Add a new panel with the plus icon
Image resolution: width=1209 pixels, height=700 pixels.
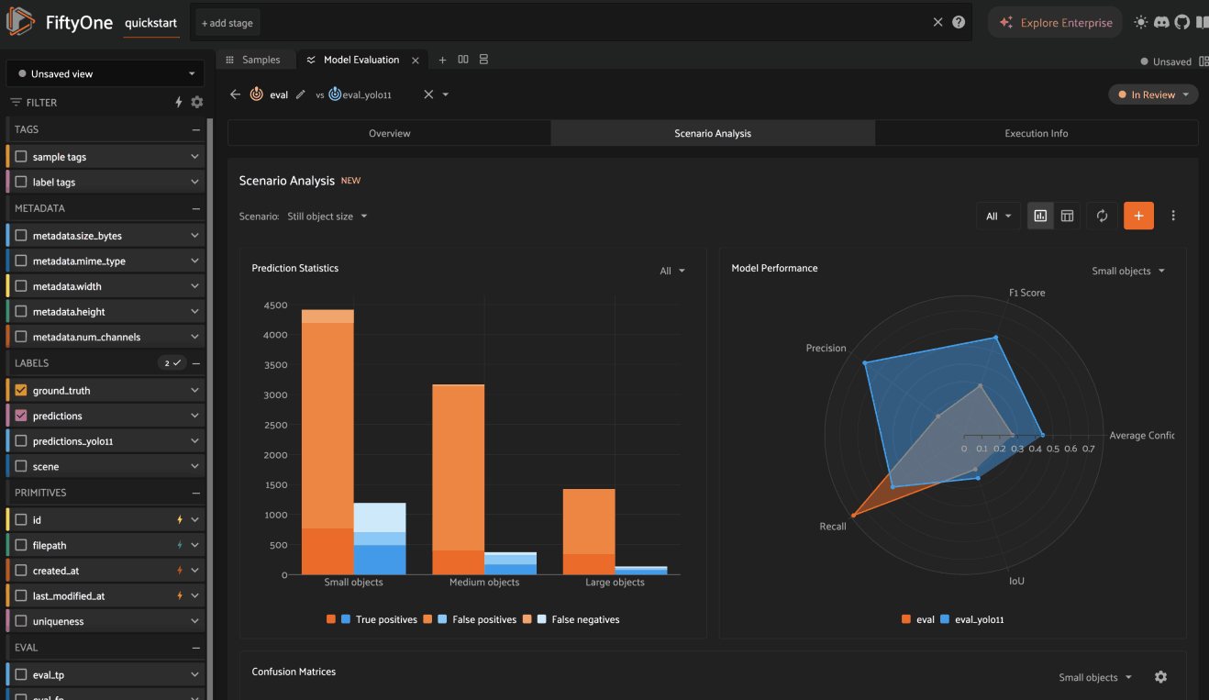pos(442,60)
